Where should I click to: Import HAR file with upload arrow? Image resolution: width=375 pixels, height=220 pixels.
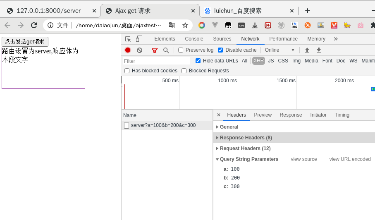307,50
